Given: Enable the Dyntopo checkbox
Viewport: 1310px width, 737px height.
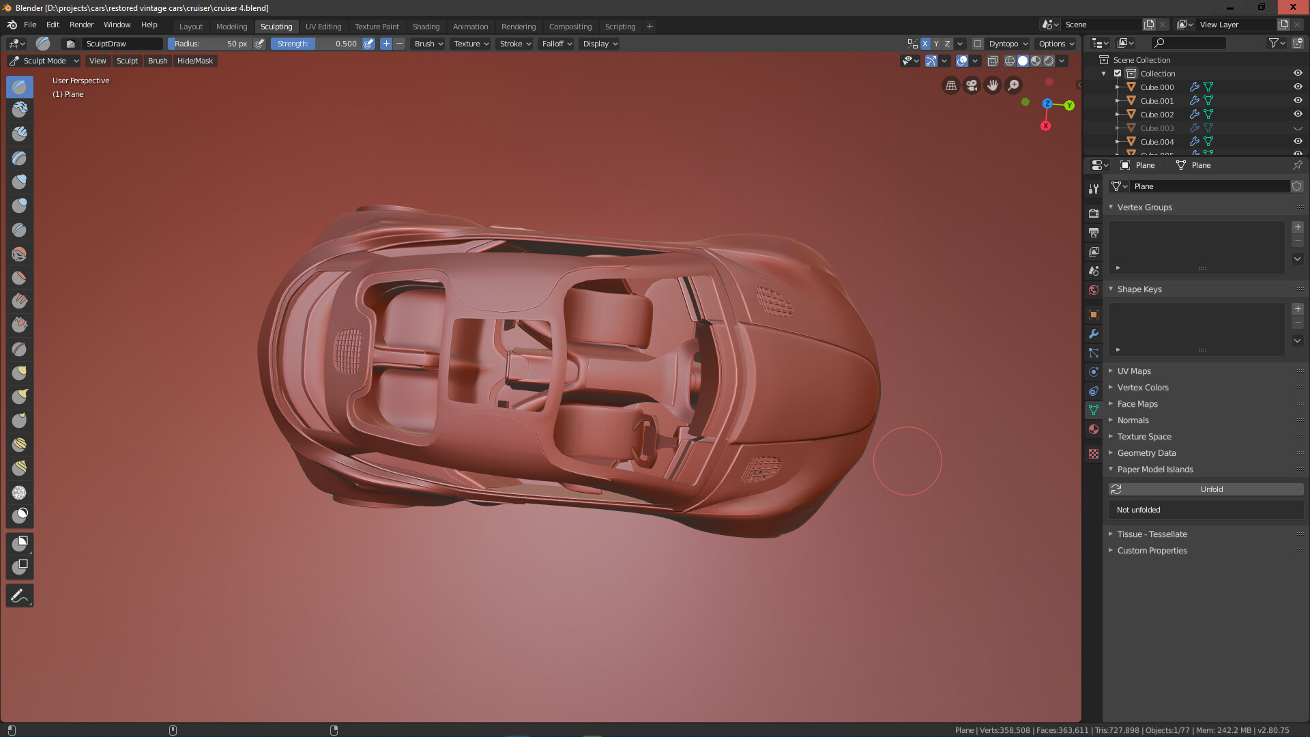Looking at the screenshot, I should pyautogui.click(x=978, y=44).
